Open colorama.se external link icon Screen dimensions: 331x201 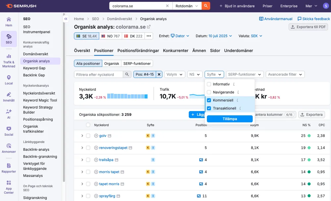coord(149,27)
